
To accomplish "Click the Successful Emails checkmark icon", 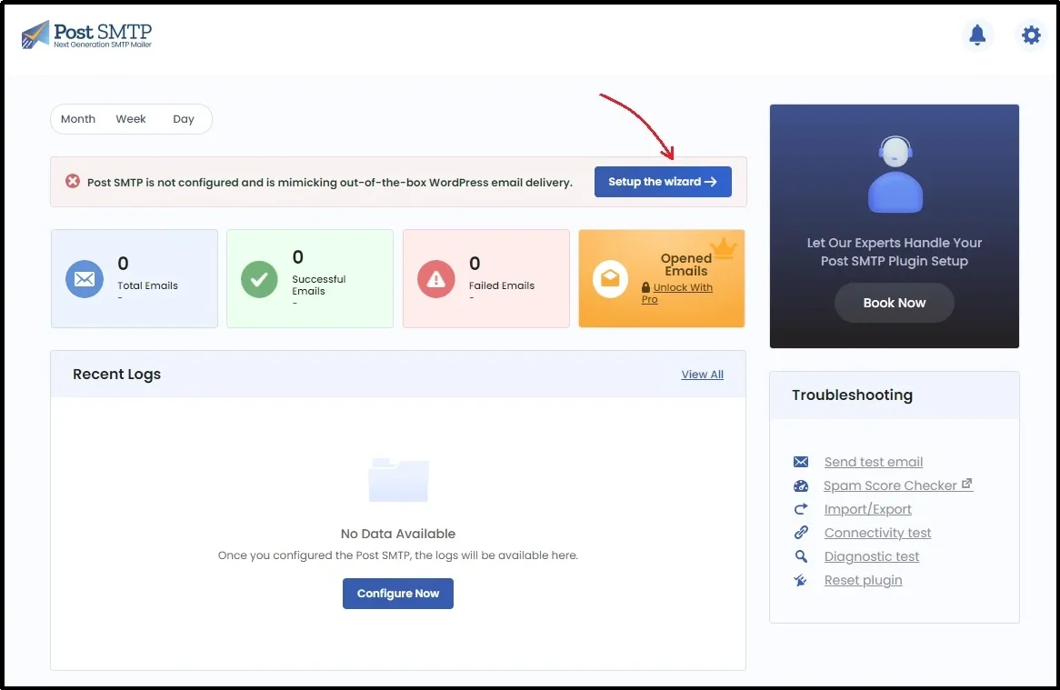I will pyautogui.click(x=260, y=279).
